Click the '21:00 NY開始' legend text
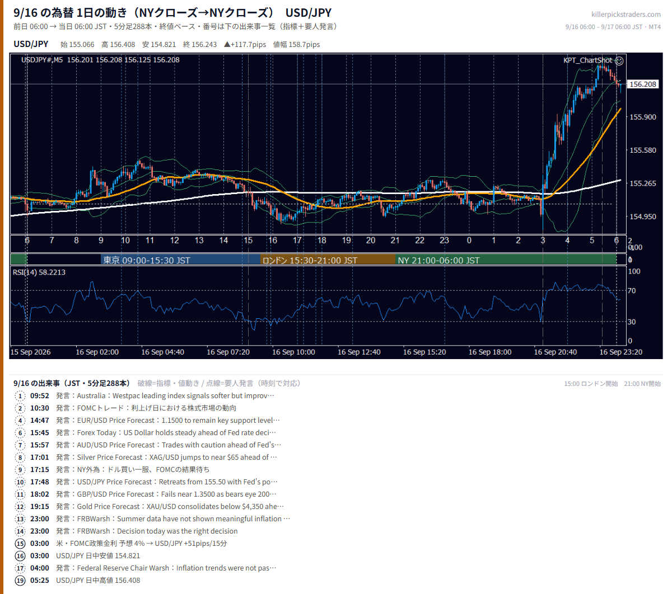This screenshot has width=672, height=594. 642,384
